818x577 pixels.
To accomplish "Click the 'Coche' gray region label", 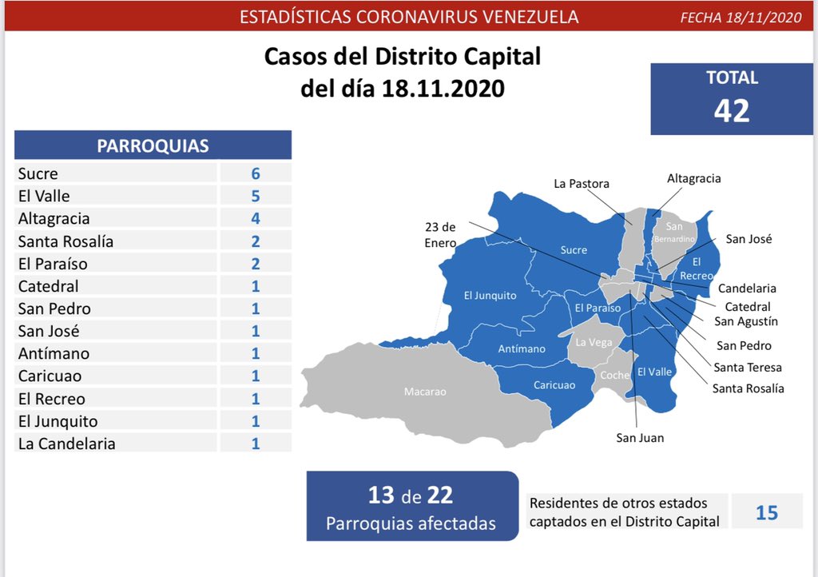I will [615, 375].
